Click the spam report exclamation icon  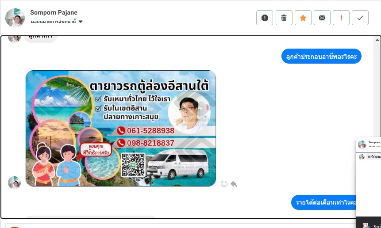pos(265,18)
